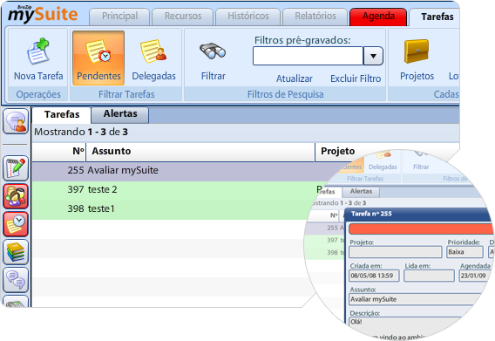Click the Prioridade field showing Baixa
This screenshot has width=495, height=341.
click(464, 252)
